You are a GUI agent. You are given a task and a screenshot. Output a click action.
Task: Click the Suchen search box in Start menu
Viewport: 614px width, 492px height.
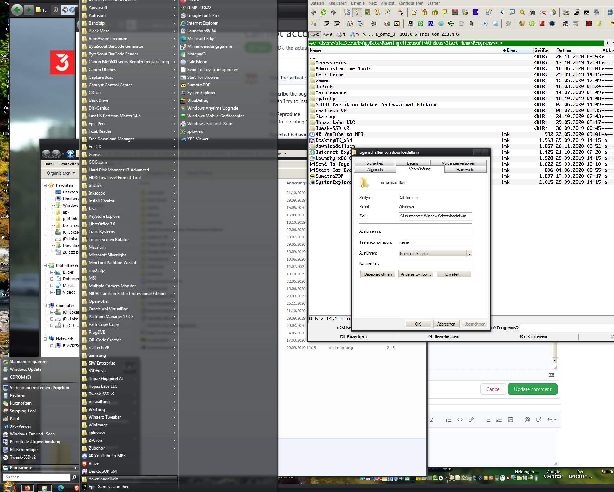[36, 477]
